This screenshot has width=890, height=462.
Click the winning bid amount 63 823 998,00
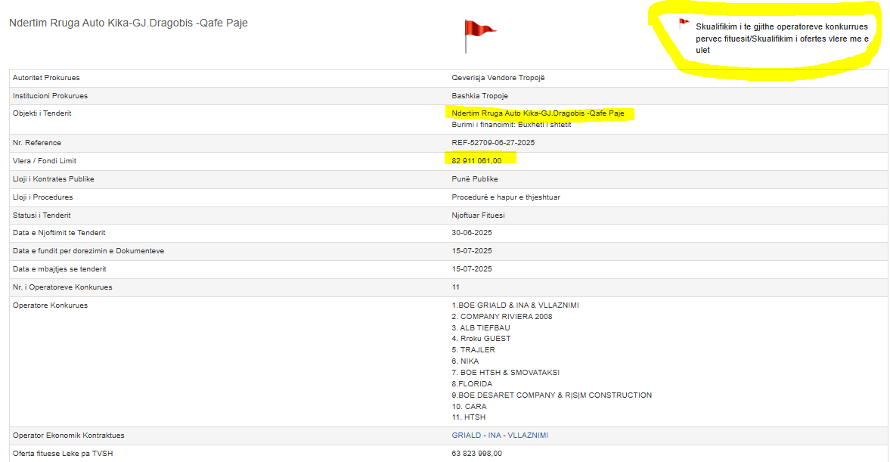click(476, 454)
